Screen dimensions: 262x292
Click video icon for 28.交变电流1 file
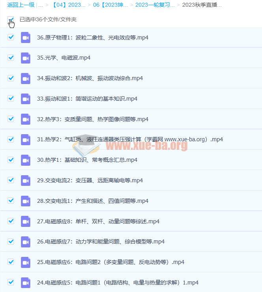point(26,201)
